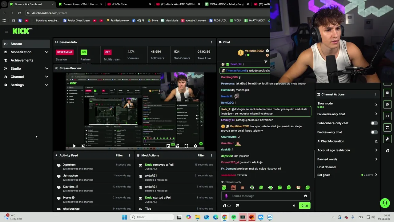This screenshot has height=222, width=394.
Task: Open the Roblox GreenScreen bookmark
Action: [76, 21]
